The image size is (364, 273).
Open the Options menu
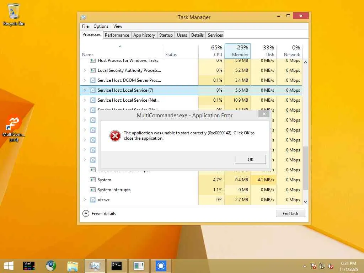point(101,26)
